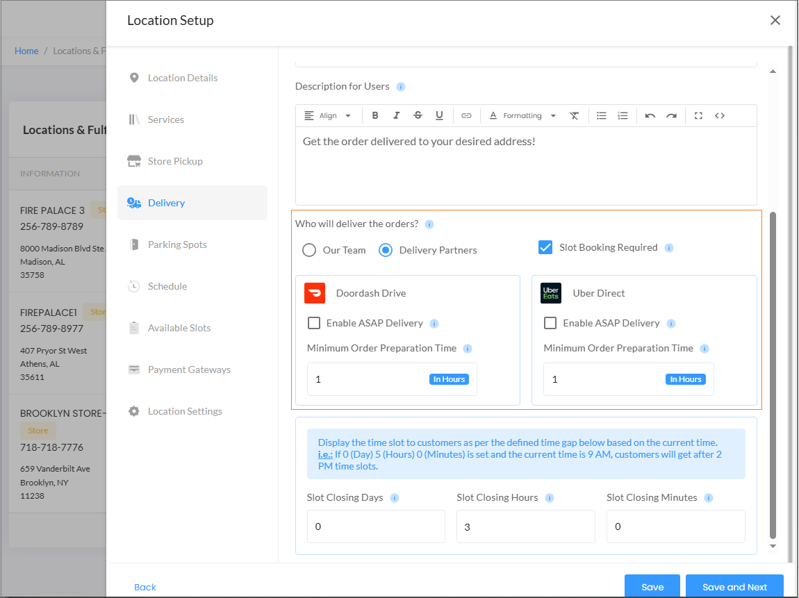Go back using the Back link
The height and width of the screenshot is (598, 799).
145,588
